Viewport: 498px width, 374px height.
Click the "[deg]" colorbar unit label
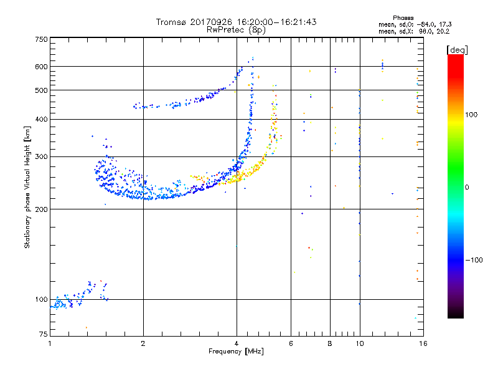pos(457,50)
